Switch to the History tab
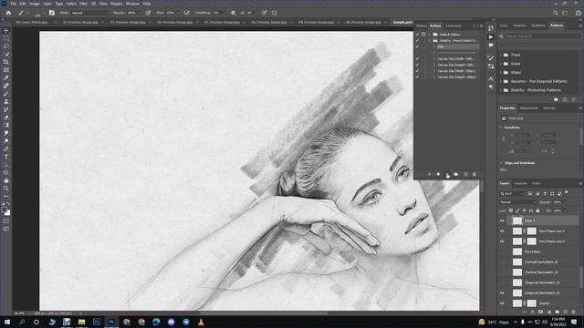Viewport: 584px width, 328px height. click(422, 26)
